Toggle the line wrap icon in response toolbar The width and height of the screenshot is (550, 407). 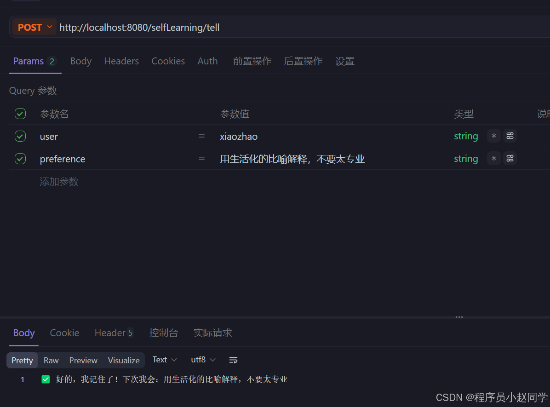[233, 360]
